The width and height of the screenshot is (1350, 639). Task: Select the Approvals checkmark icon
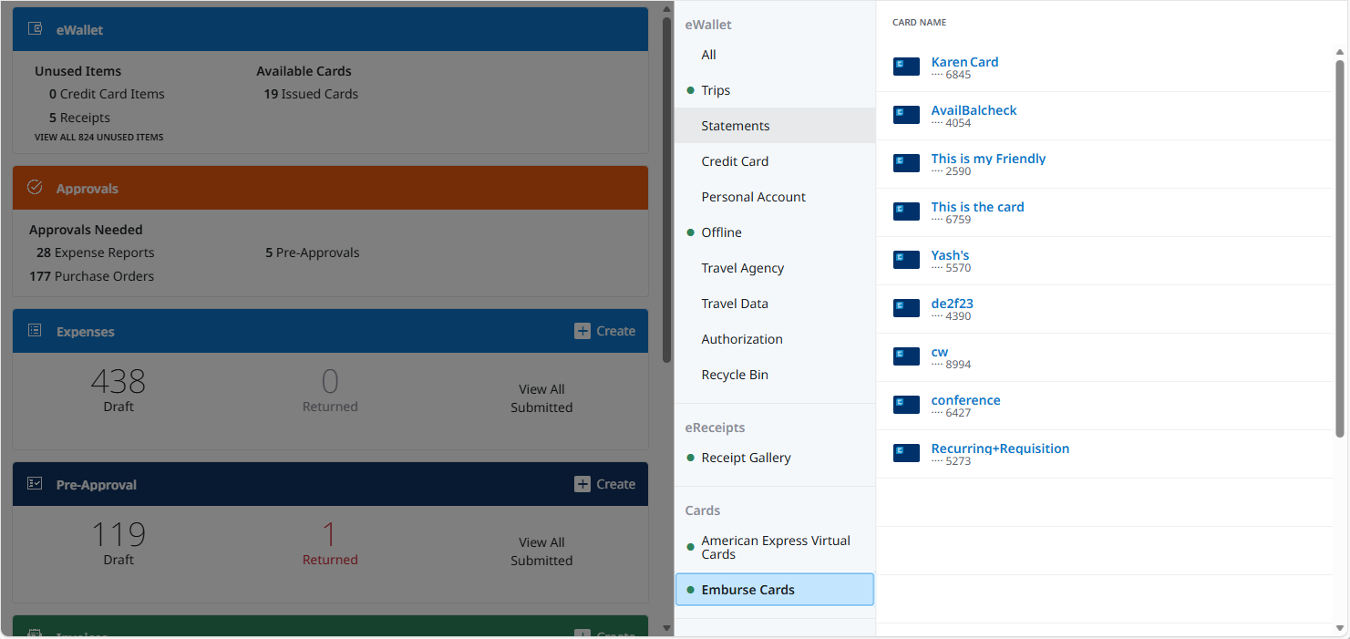[34, 187]
